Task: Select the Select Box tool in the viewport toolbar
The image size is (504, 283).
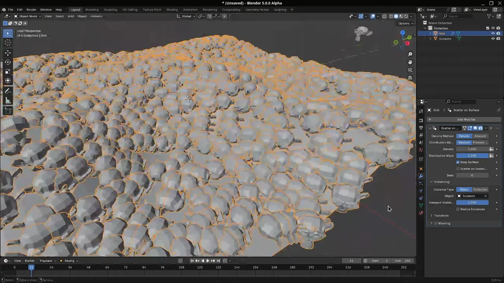Action: pyautogui.click(x=8, y=33)
